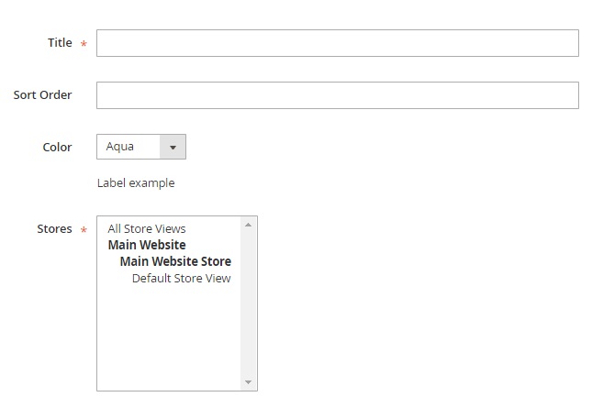Click the Title field label
Screen dimensions: 592x408
coord(60,42)
